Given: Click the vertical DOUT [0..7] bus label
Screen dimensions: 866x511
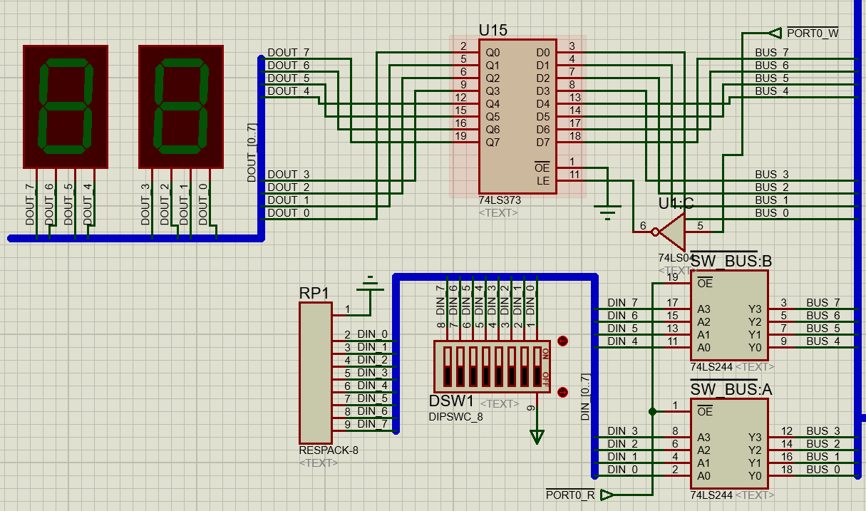Looking at the screenshot, I should coord(252,152).
